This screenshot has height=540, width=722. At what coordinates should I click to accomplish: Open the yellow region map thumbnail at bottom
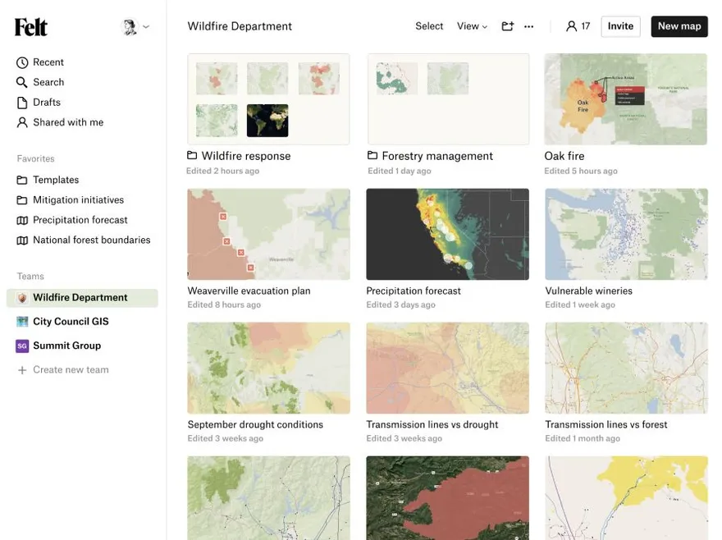[626, 498]
